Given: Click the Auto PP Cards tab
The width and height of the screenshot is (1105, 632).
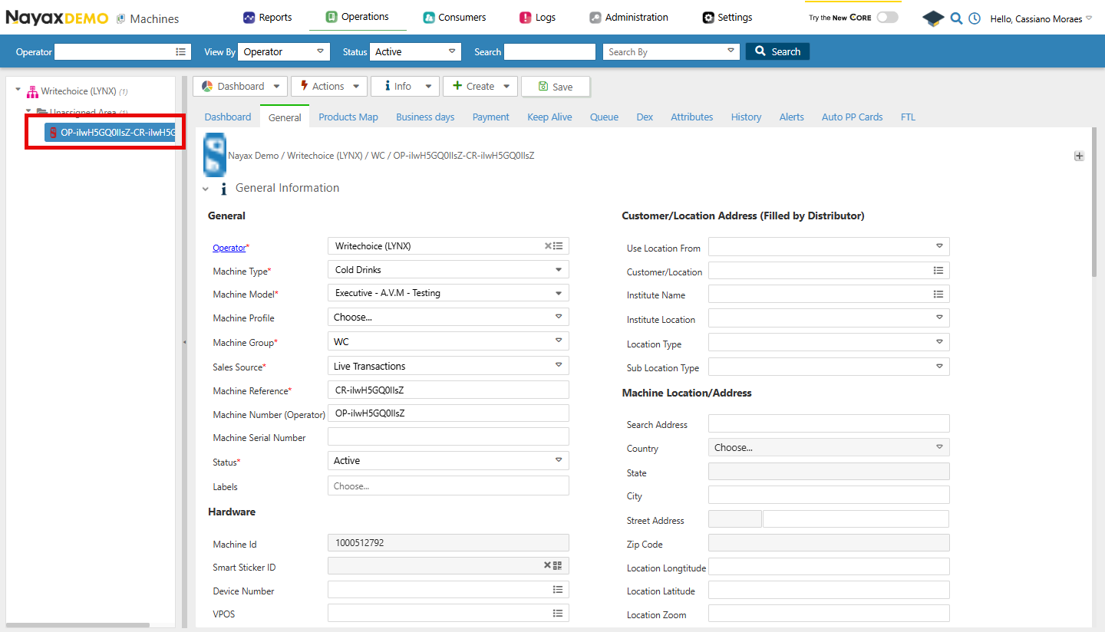Looking at the screenshot, I should pyautogui.click(x=852, y=117).
